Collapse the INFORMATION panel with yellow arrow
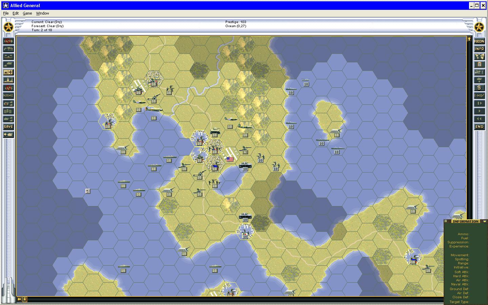Image resolution: width=488 pixels, height=305 pixels. coord(485,221)
